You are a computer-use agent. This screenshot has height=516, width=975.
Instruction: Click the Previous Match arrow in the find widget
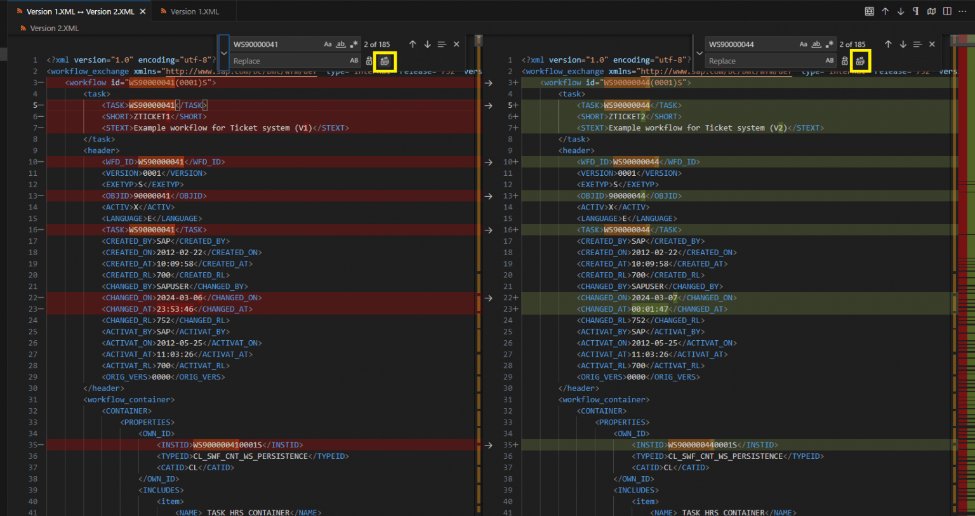[412, 44]
